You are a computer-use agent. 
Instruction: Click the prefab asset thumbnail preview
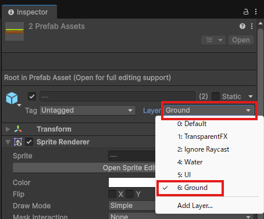click(x=15, y=31)
